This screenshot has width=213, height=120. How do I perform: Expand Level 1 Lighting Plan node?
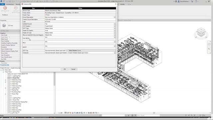tap(5, 88)
